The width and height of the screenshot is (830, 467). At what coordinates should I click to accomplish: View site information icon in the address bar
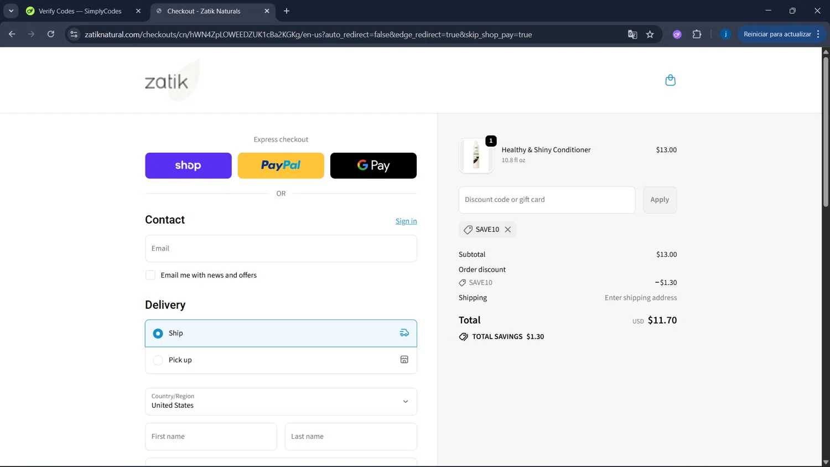pos(74,34)
